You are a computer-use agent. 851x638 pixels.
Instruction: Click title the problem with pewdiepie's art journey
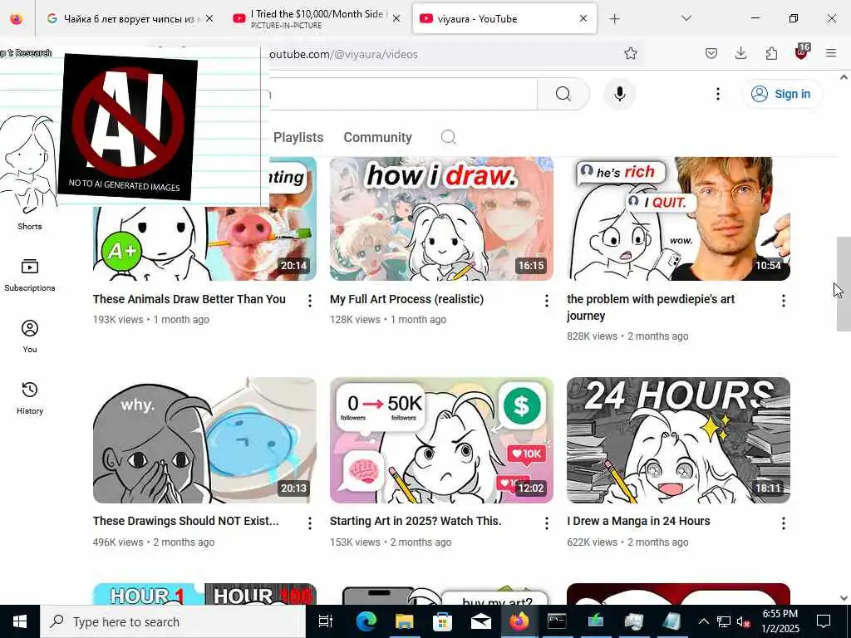(x=651, y=307)
